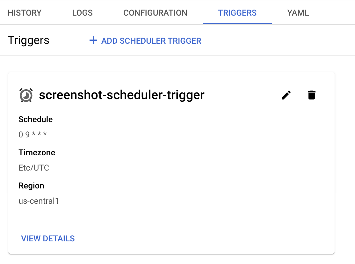Open the History tab
Image resolution: width=355 pixels, height=264 pixels.
click(25, 13)
